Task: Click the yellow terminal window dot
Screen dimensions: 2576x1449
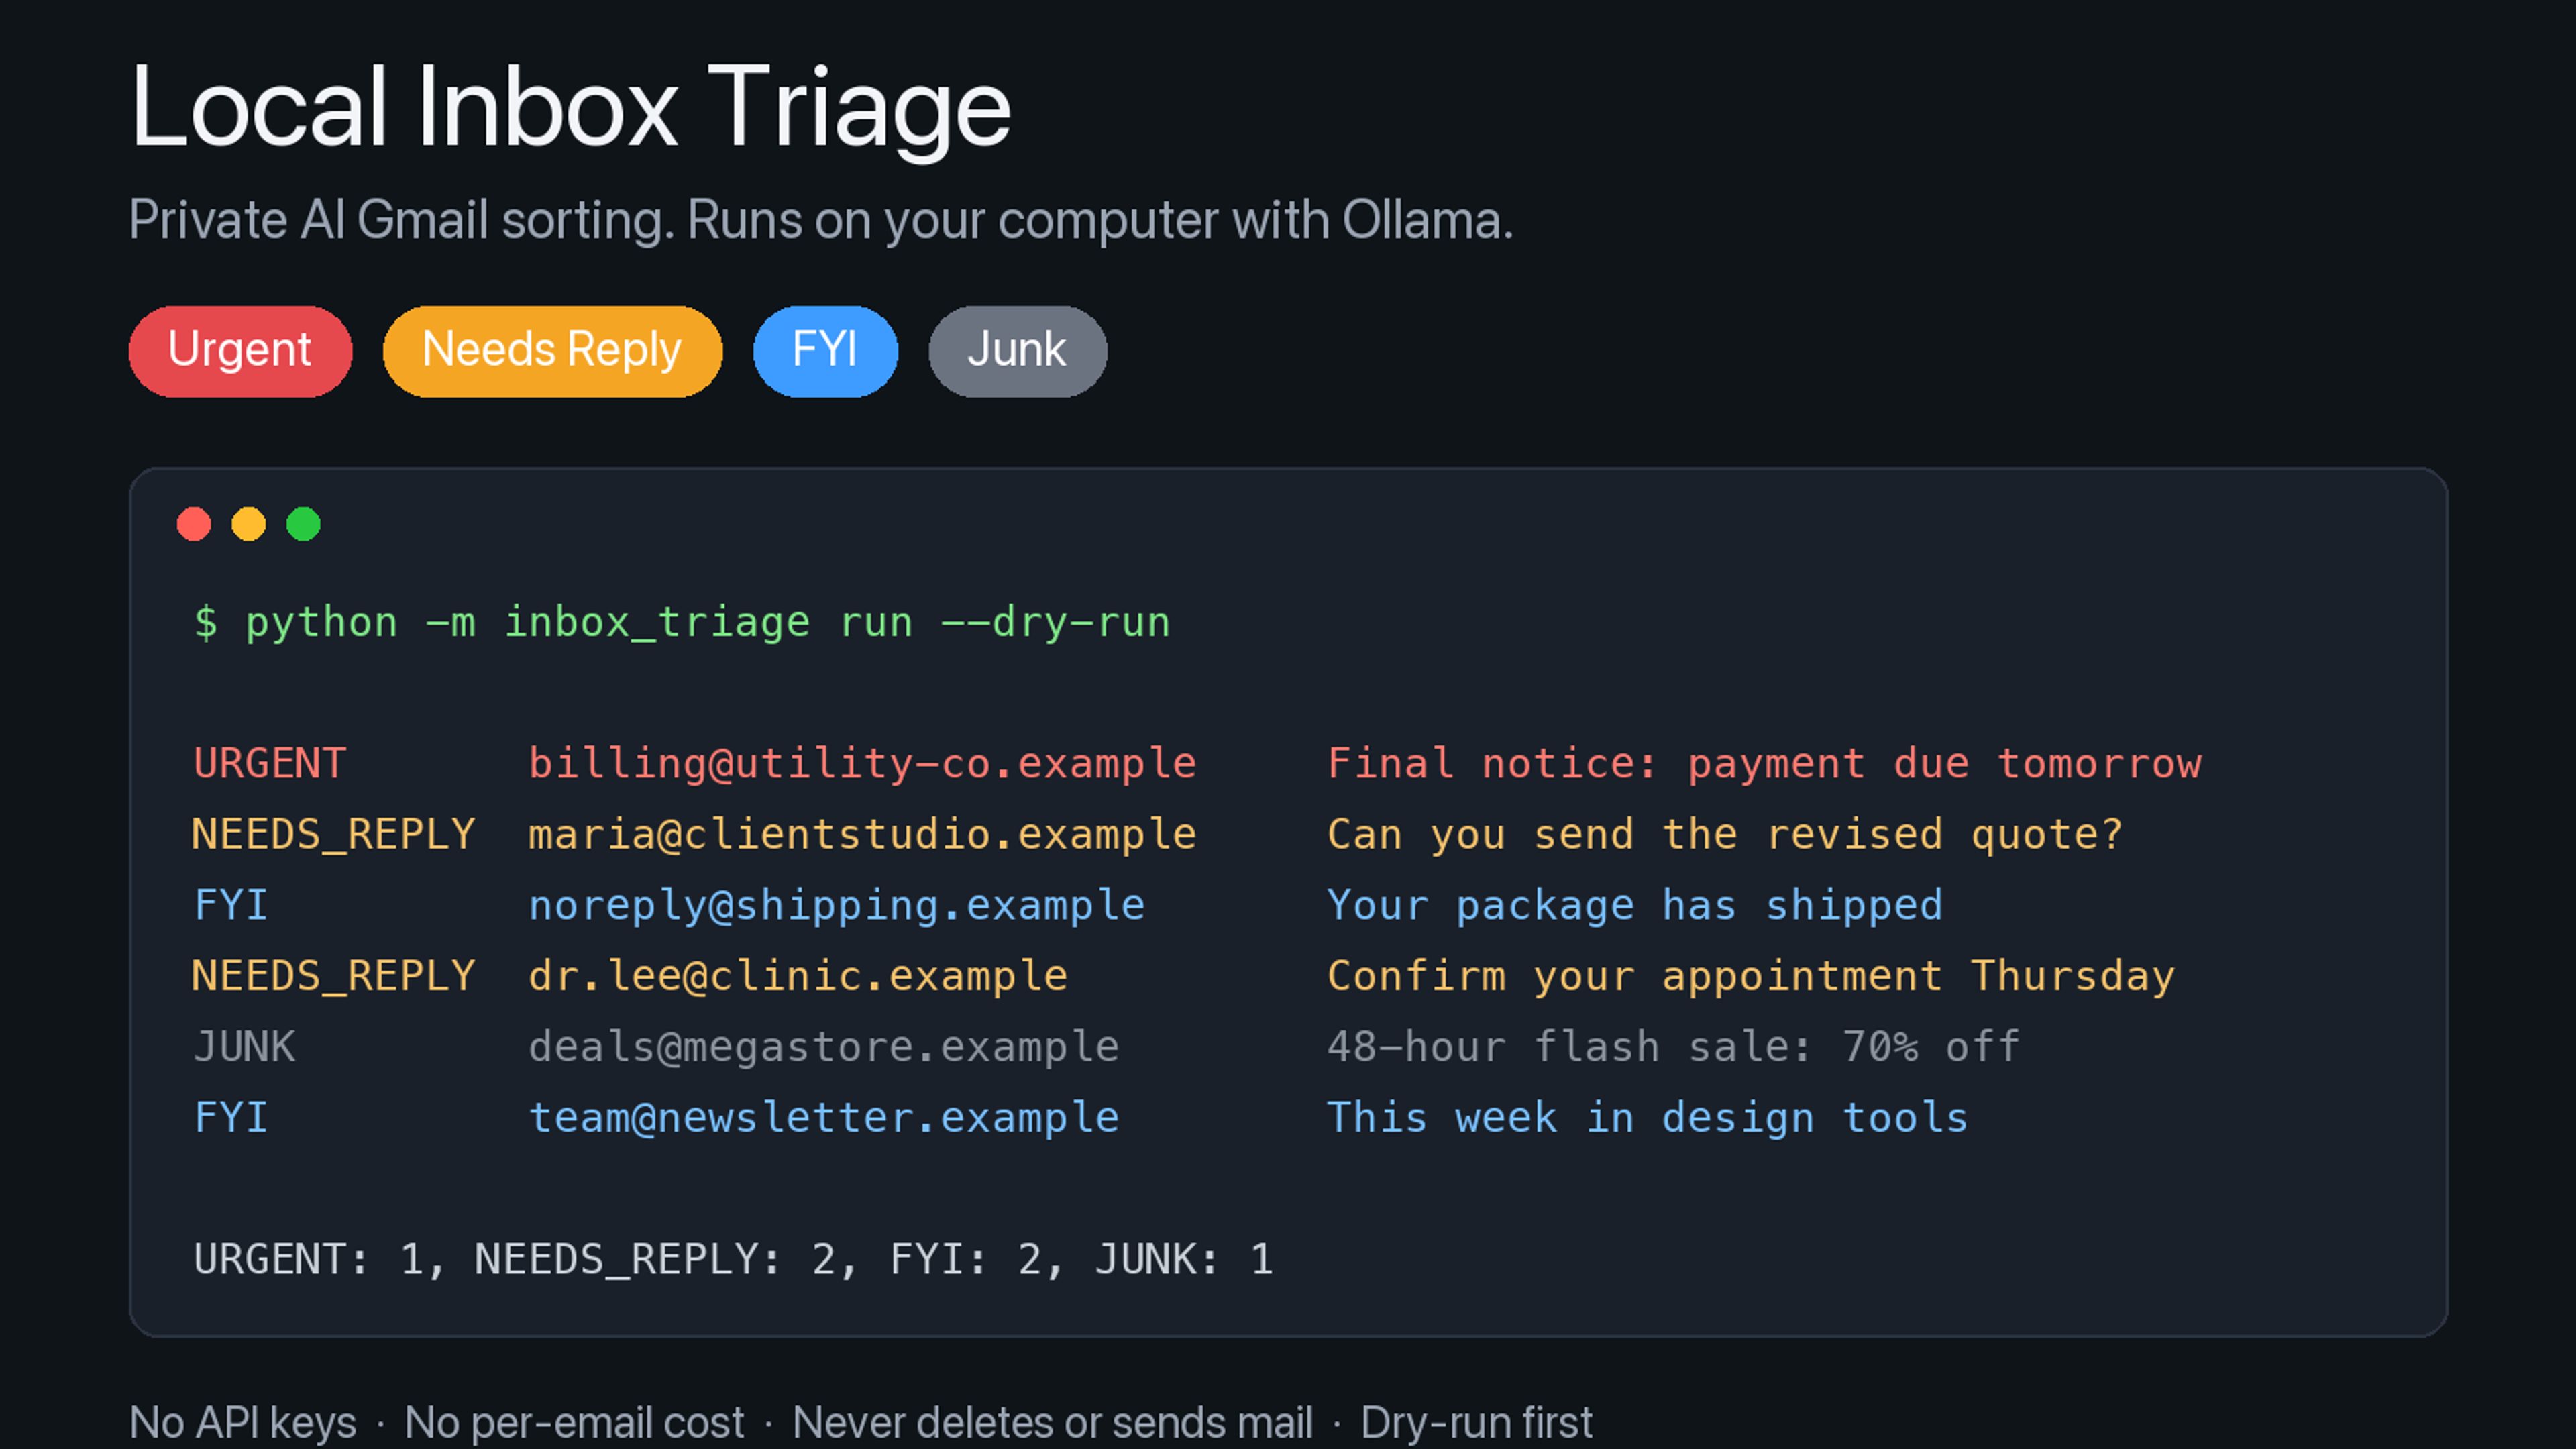Action: (249, 524)
